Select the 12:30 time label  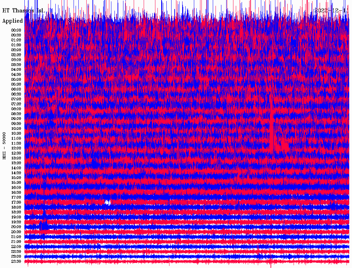(x=16, y=153)
